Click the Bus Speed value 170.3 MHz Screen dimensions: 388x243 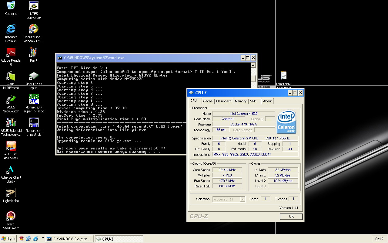coord(227,181)
